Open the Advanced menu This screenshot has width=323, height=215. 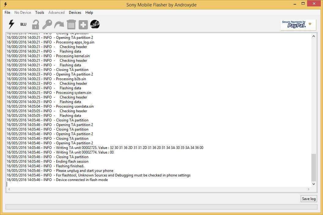(x=56, y=13)
